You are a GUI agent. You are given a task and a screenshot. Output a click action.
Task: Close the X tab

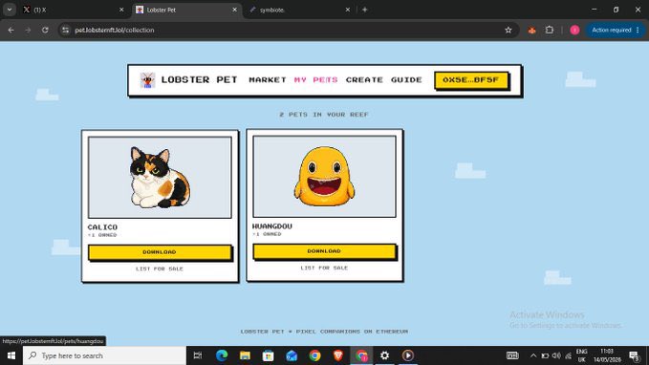point(121,10)
